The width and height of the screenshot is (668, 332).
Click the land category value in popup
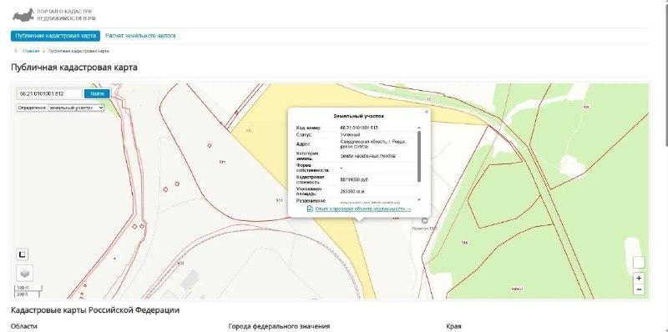(x=367, y=156)
